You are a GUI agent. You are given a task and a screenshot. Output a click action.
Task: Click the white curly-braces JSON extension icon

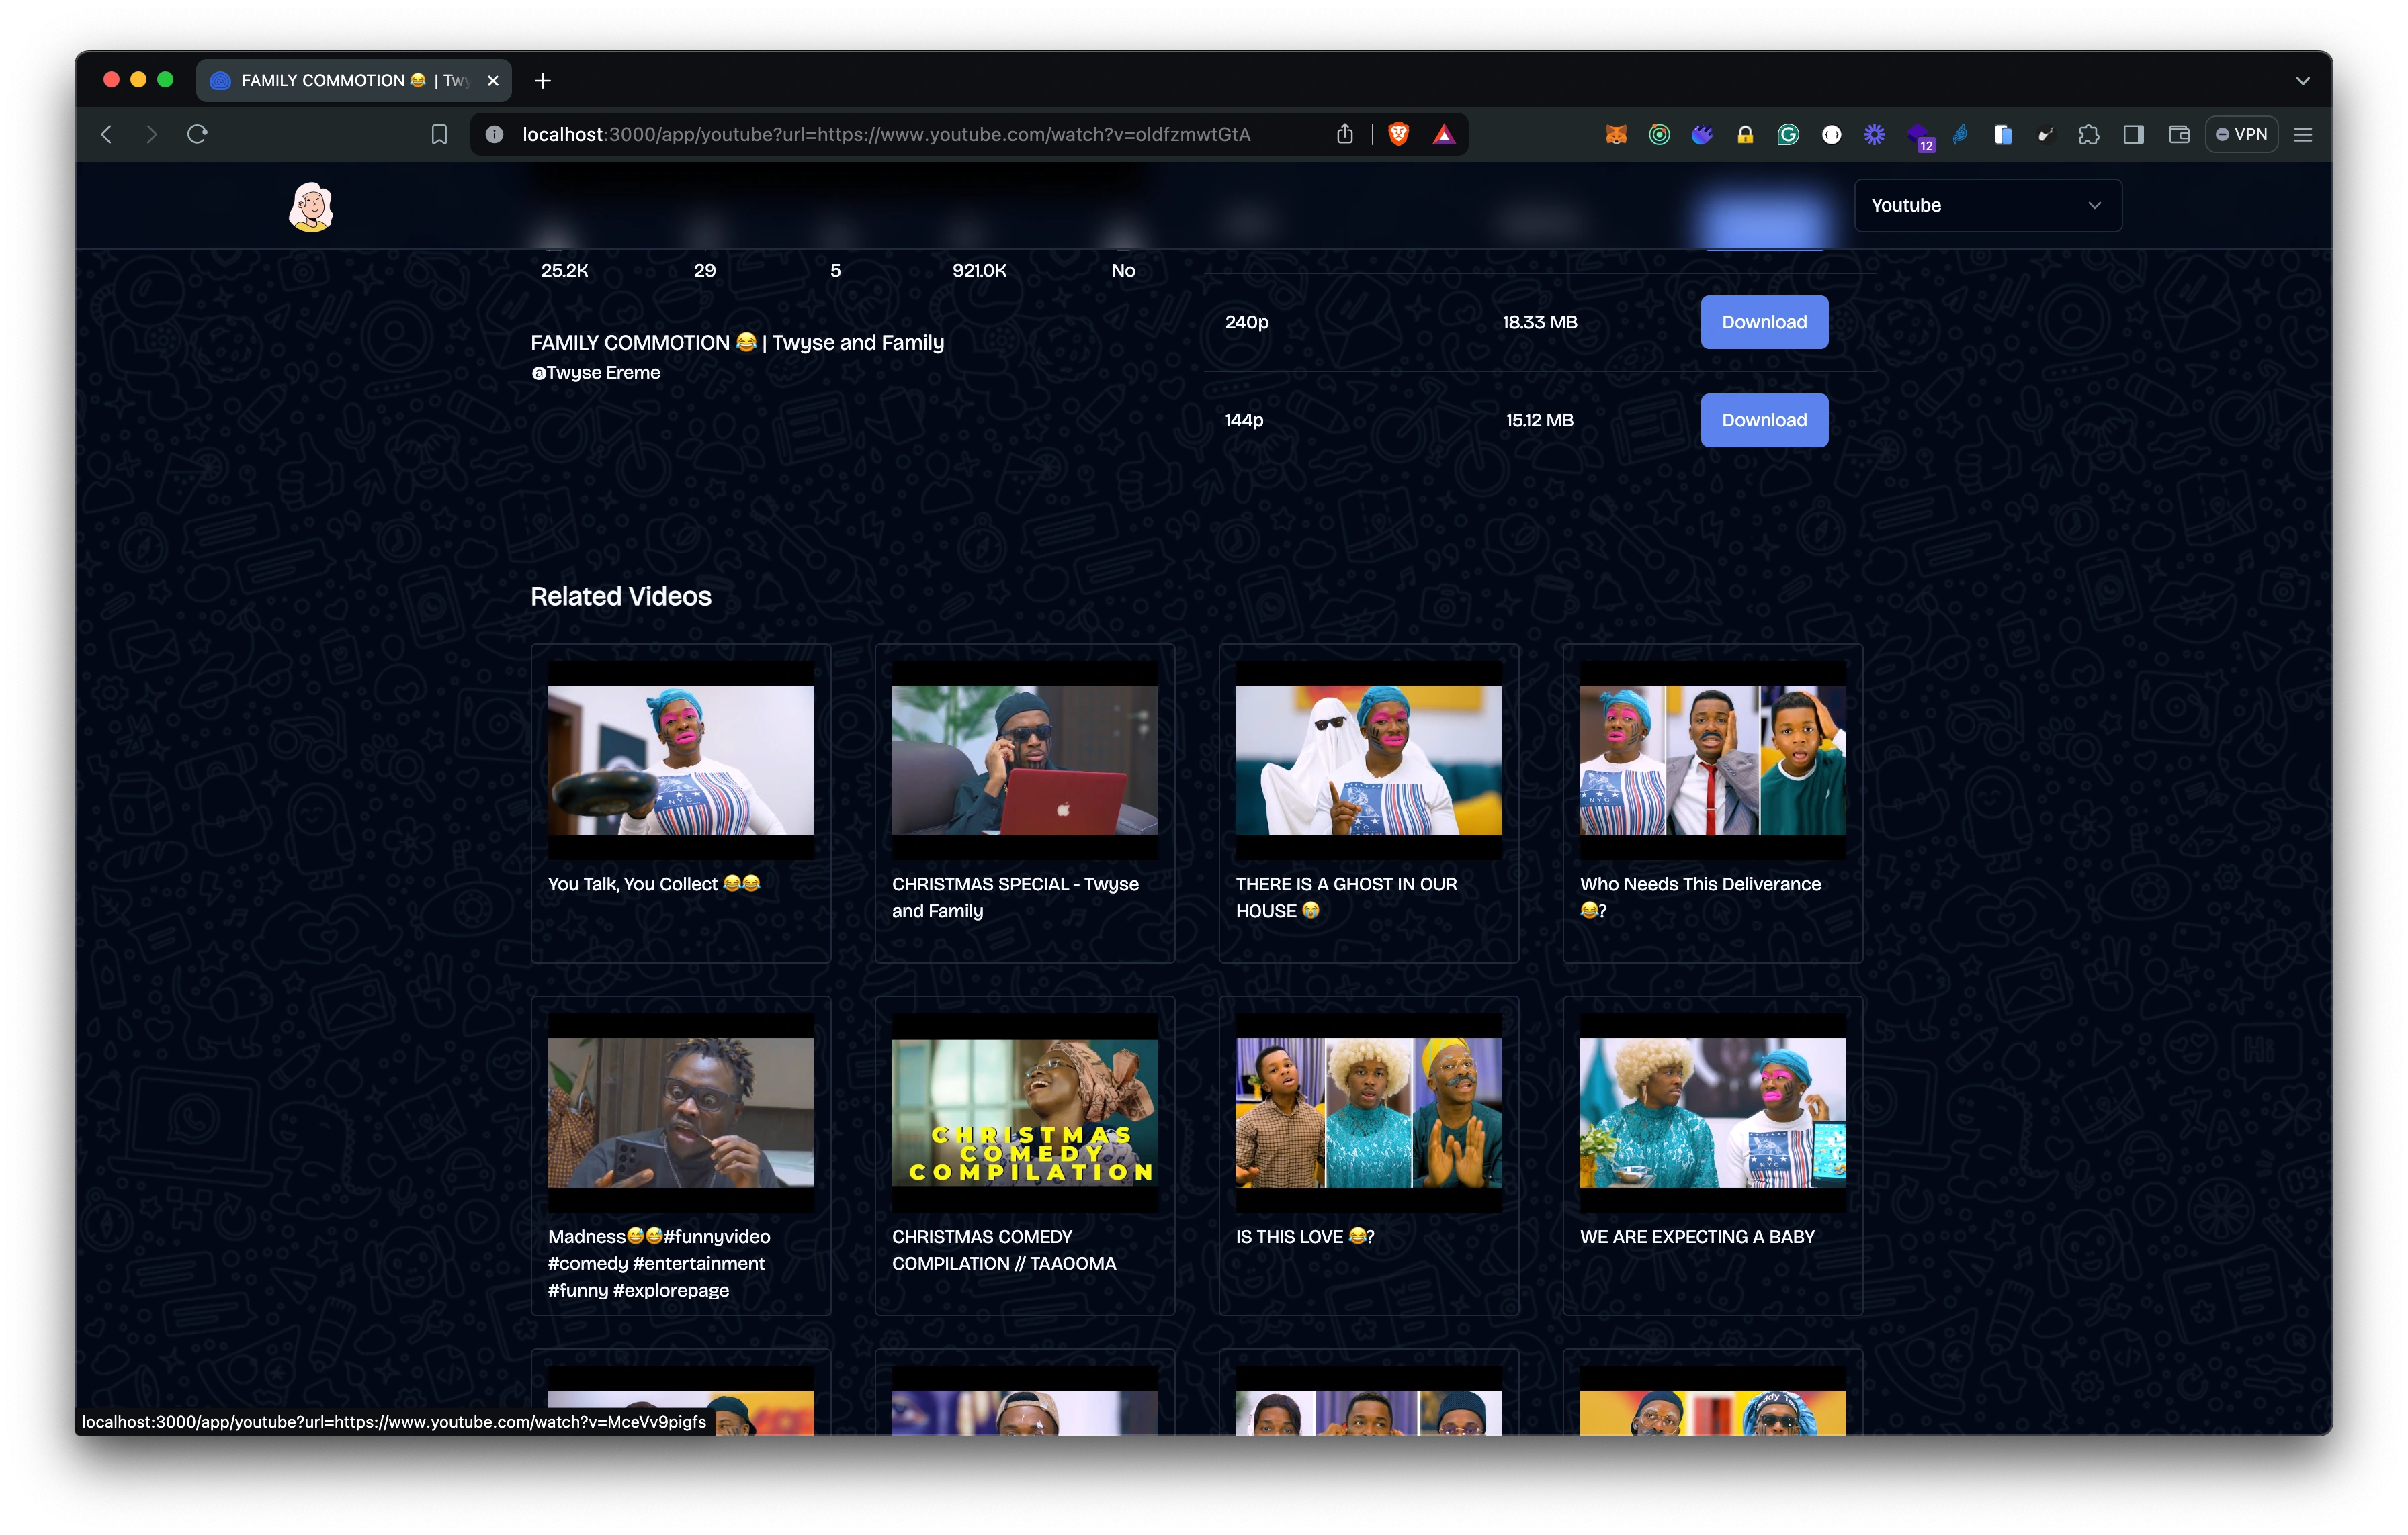[1831, 135]
